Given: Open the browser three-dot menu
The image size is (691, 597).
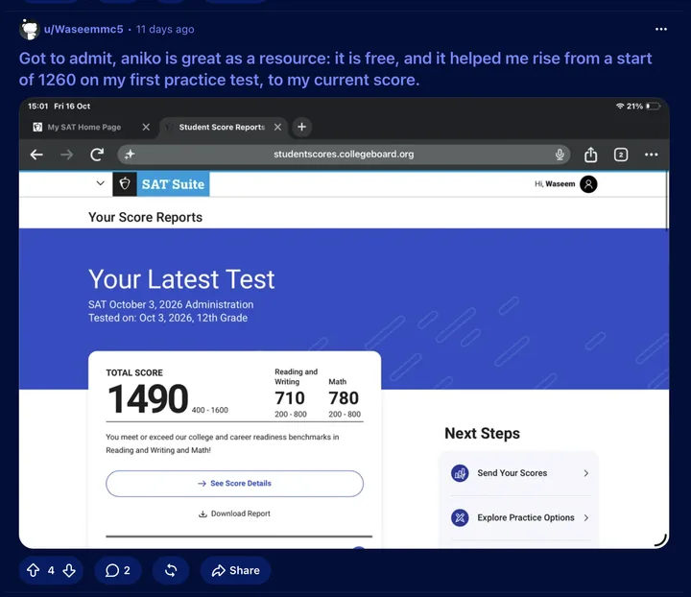Looking at the screenshot, I should click(x=651, y=155).
